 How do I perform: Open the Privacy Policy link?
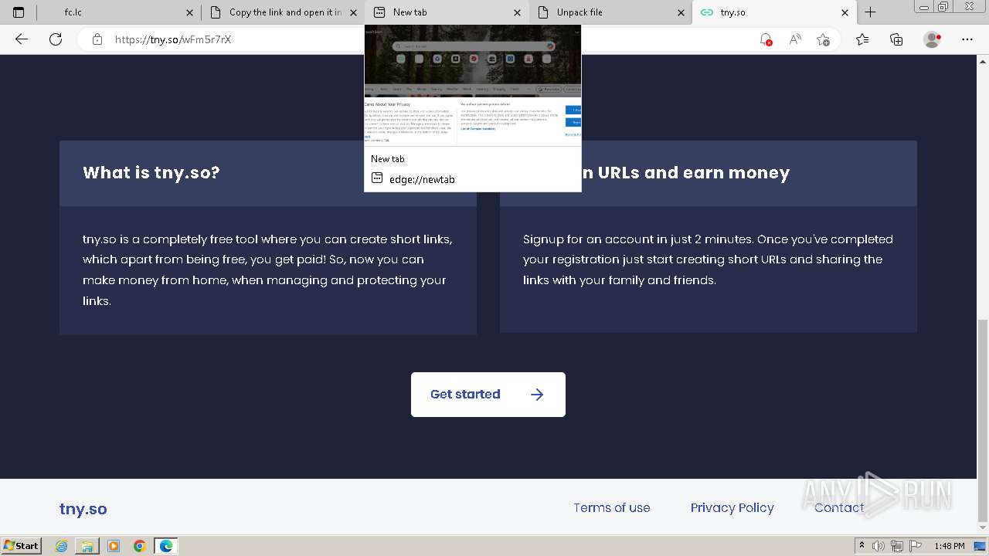(x=732, y=508)
